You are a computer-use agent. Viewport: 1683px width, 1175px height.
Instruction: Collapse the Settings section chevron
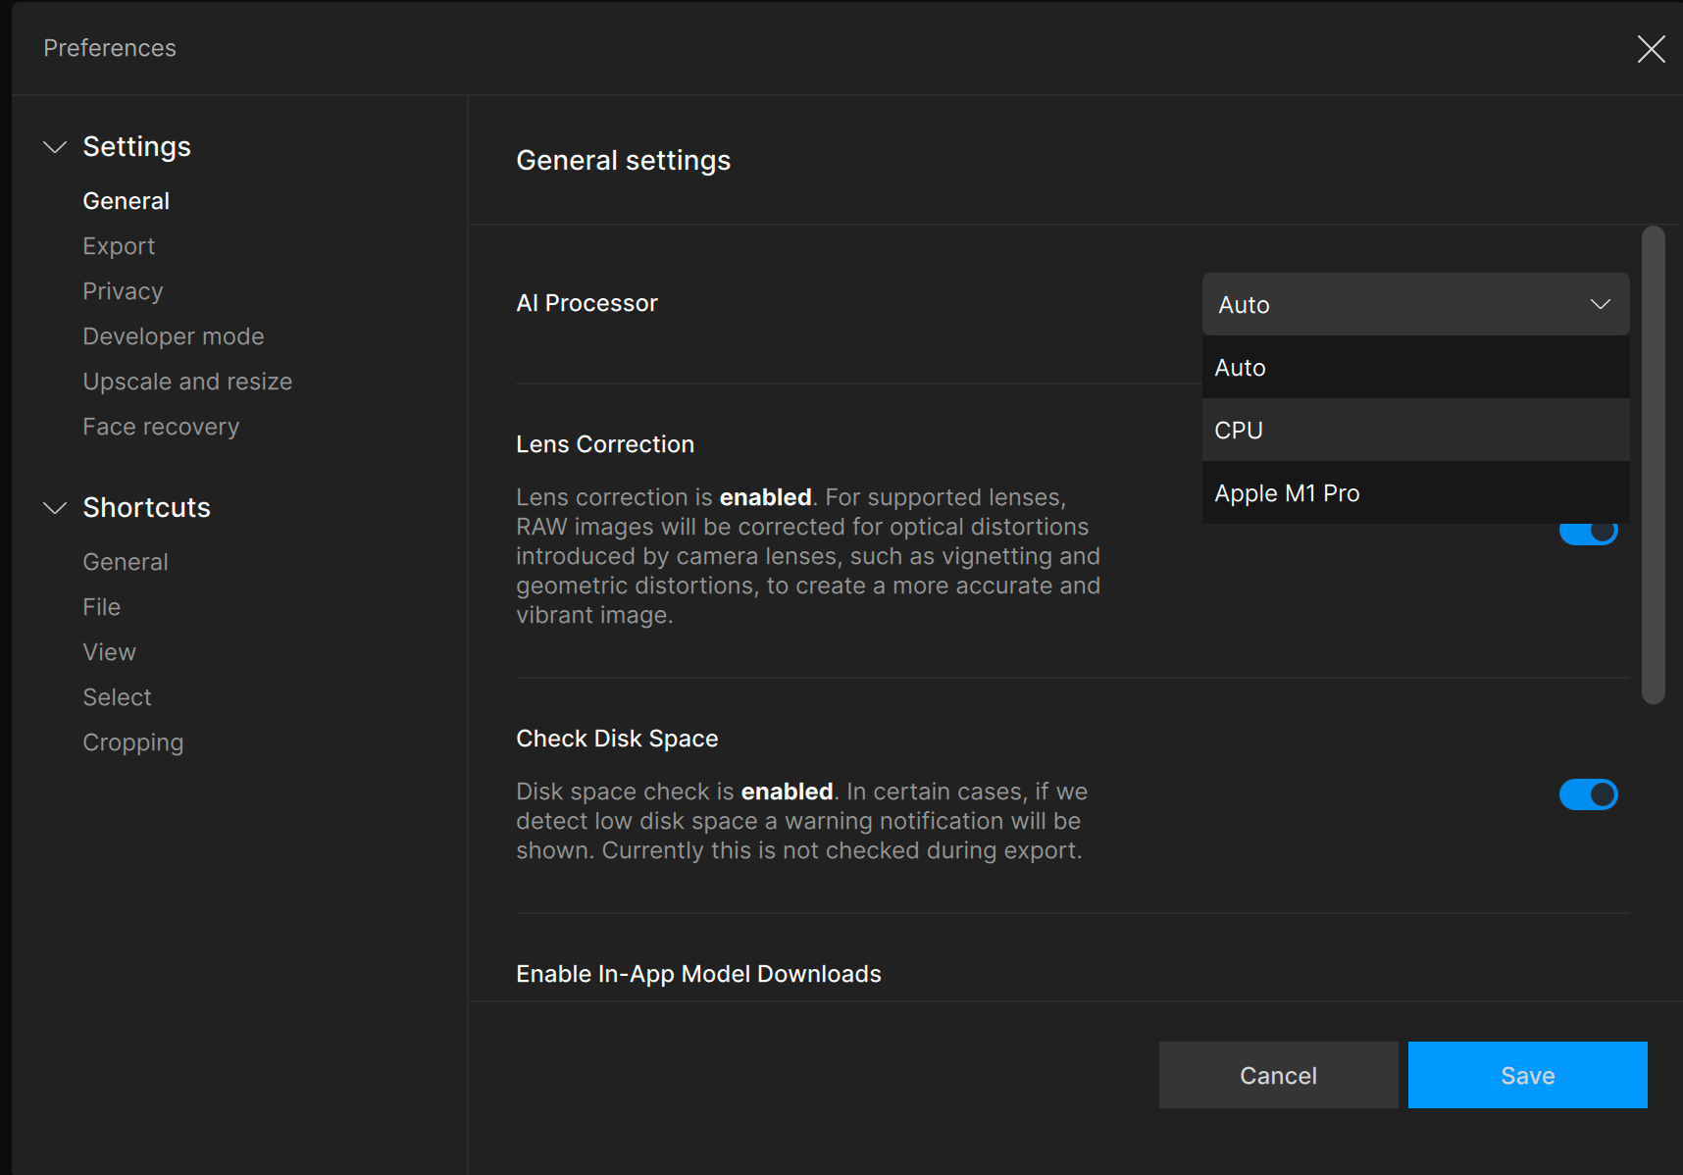point(55,147)
